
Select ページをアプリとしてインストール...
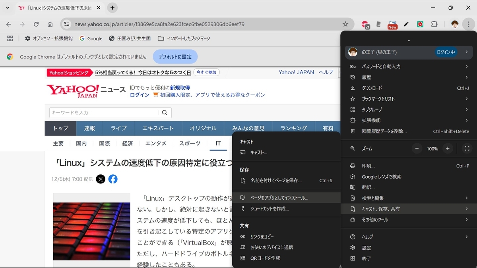pos(286,198)
